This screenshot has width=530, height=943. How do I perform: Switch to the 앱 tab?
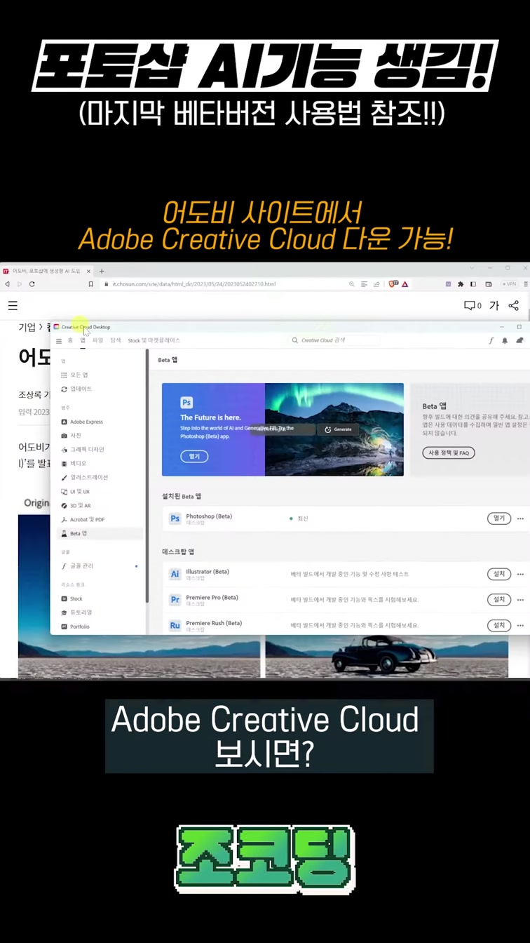click(83, 340)
